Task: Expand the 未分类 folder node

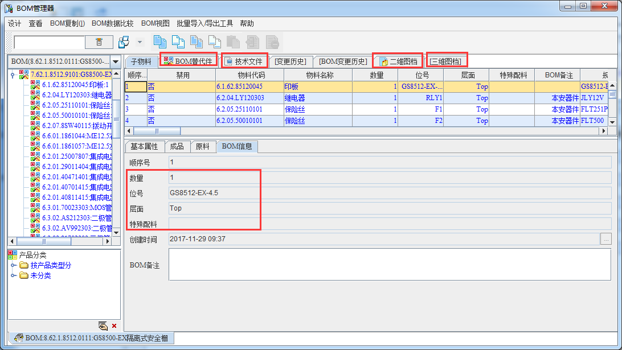Action: click(13, 275)
